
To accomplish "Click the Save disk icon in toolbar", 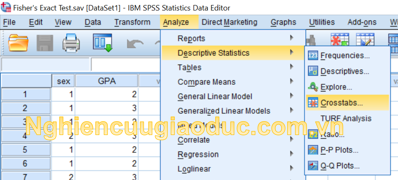I will click(45, 43).
